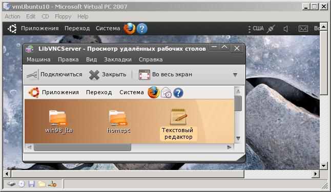Viewport: 331px width, 192px height.
Task: Maximize the LibVNCServer window
Action: [x=224, y=48]
